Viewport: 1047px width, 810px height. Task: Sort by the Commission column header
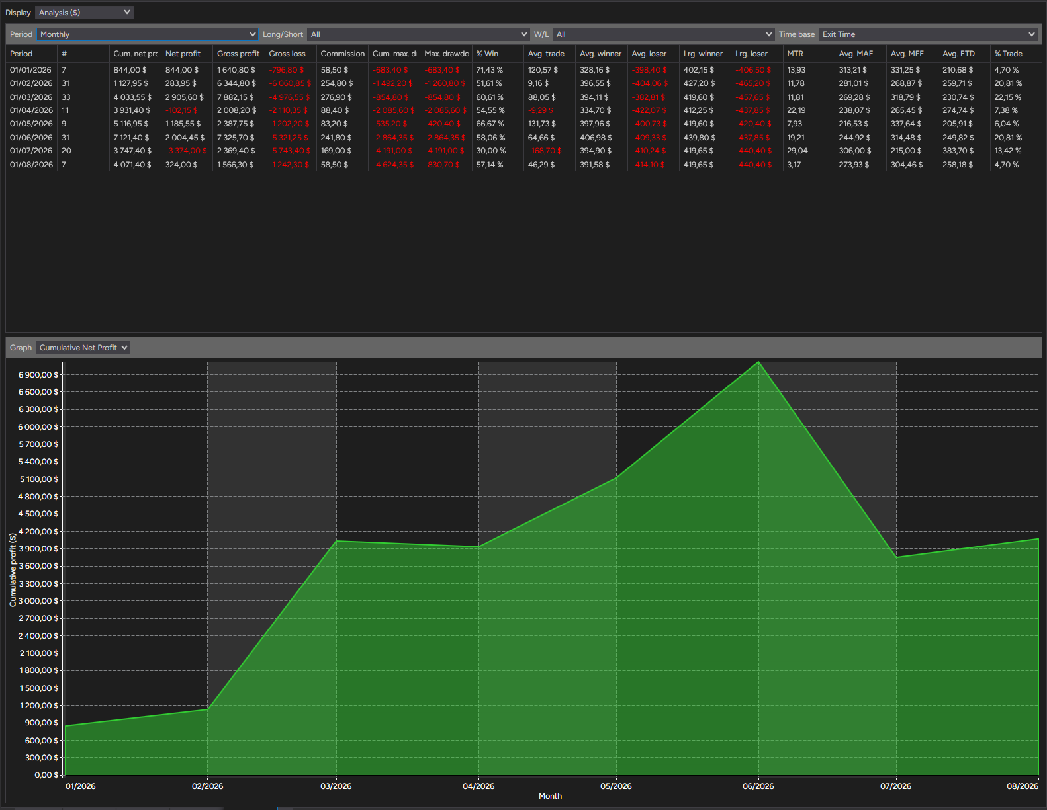(x=342, y=54)
